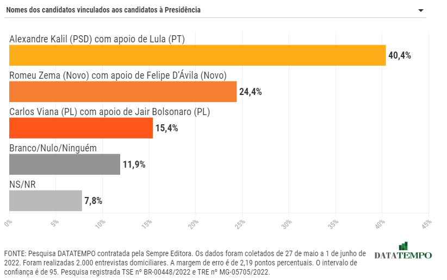447x280 pixels.
Task: Click the orange Romeu Zema bar
Action: pos(123,92)
